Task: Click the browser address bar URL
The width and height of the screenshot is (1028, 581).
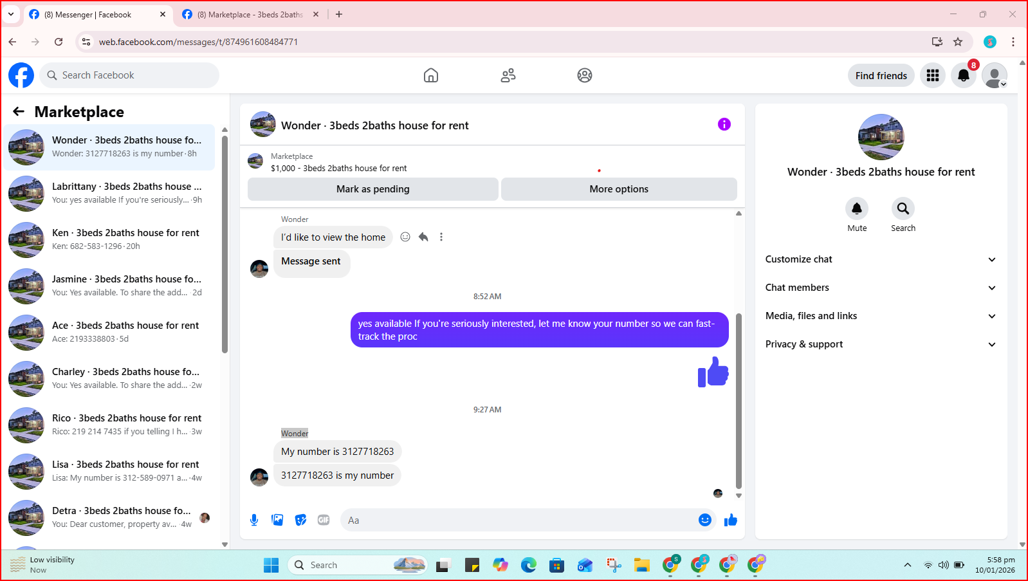Action: [198, 42]
